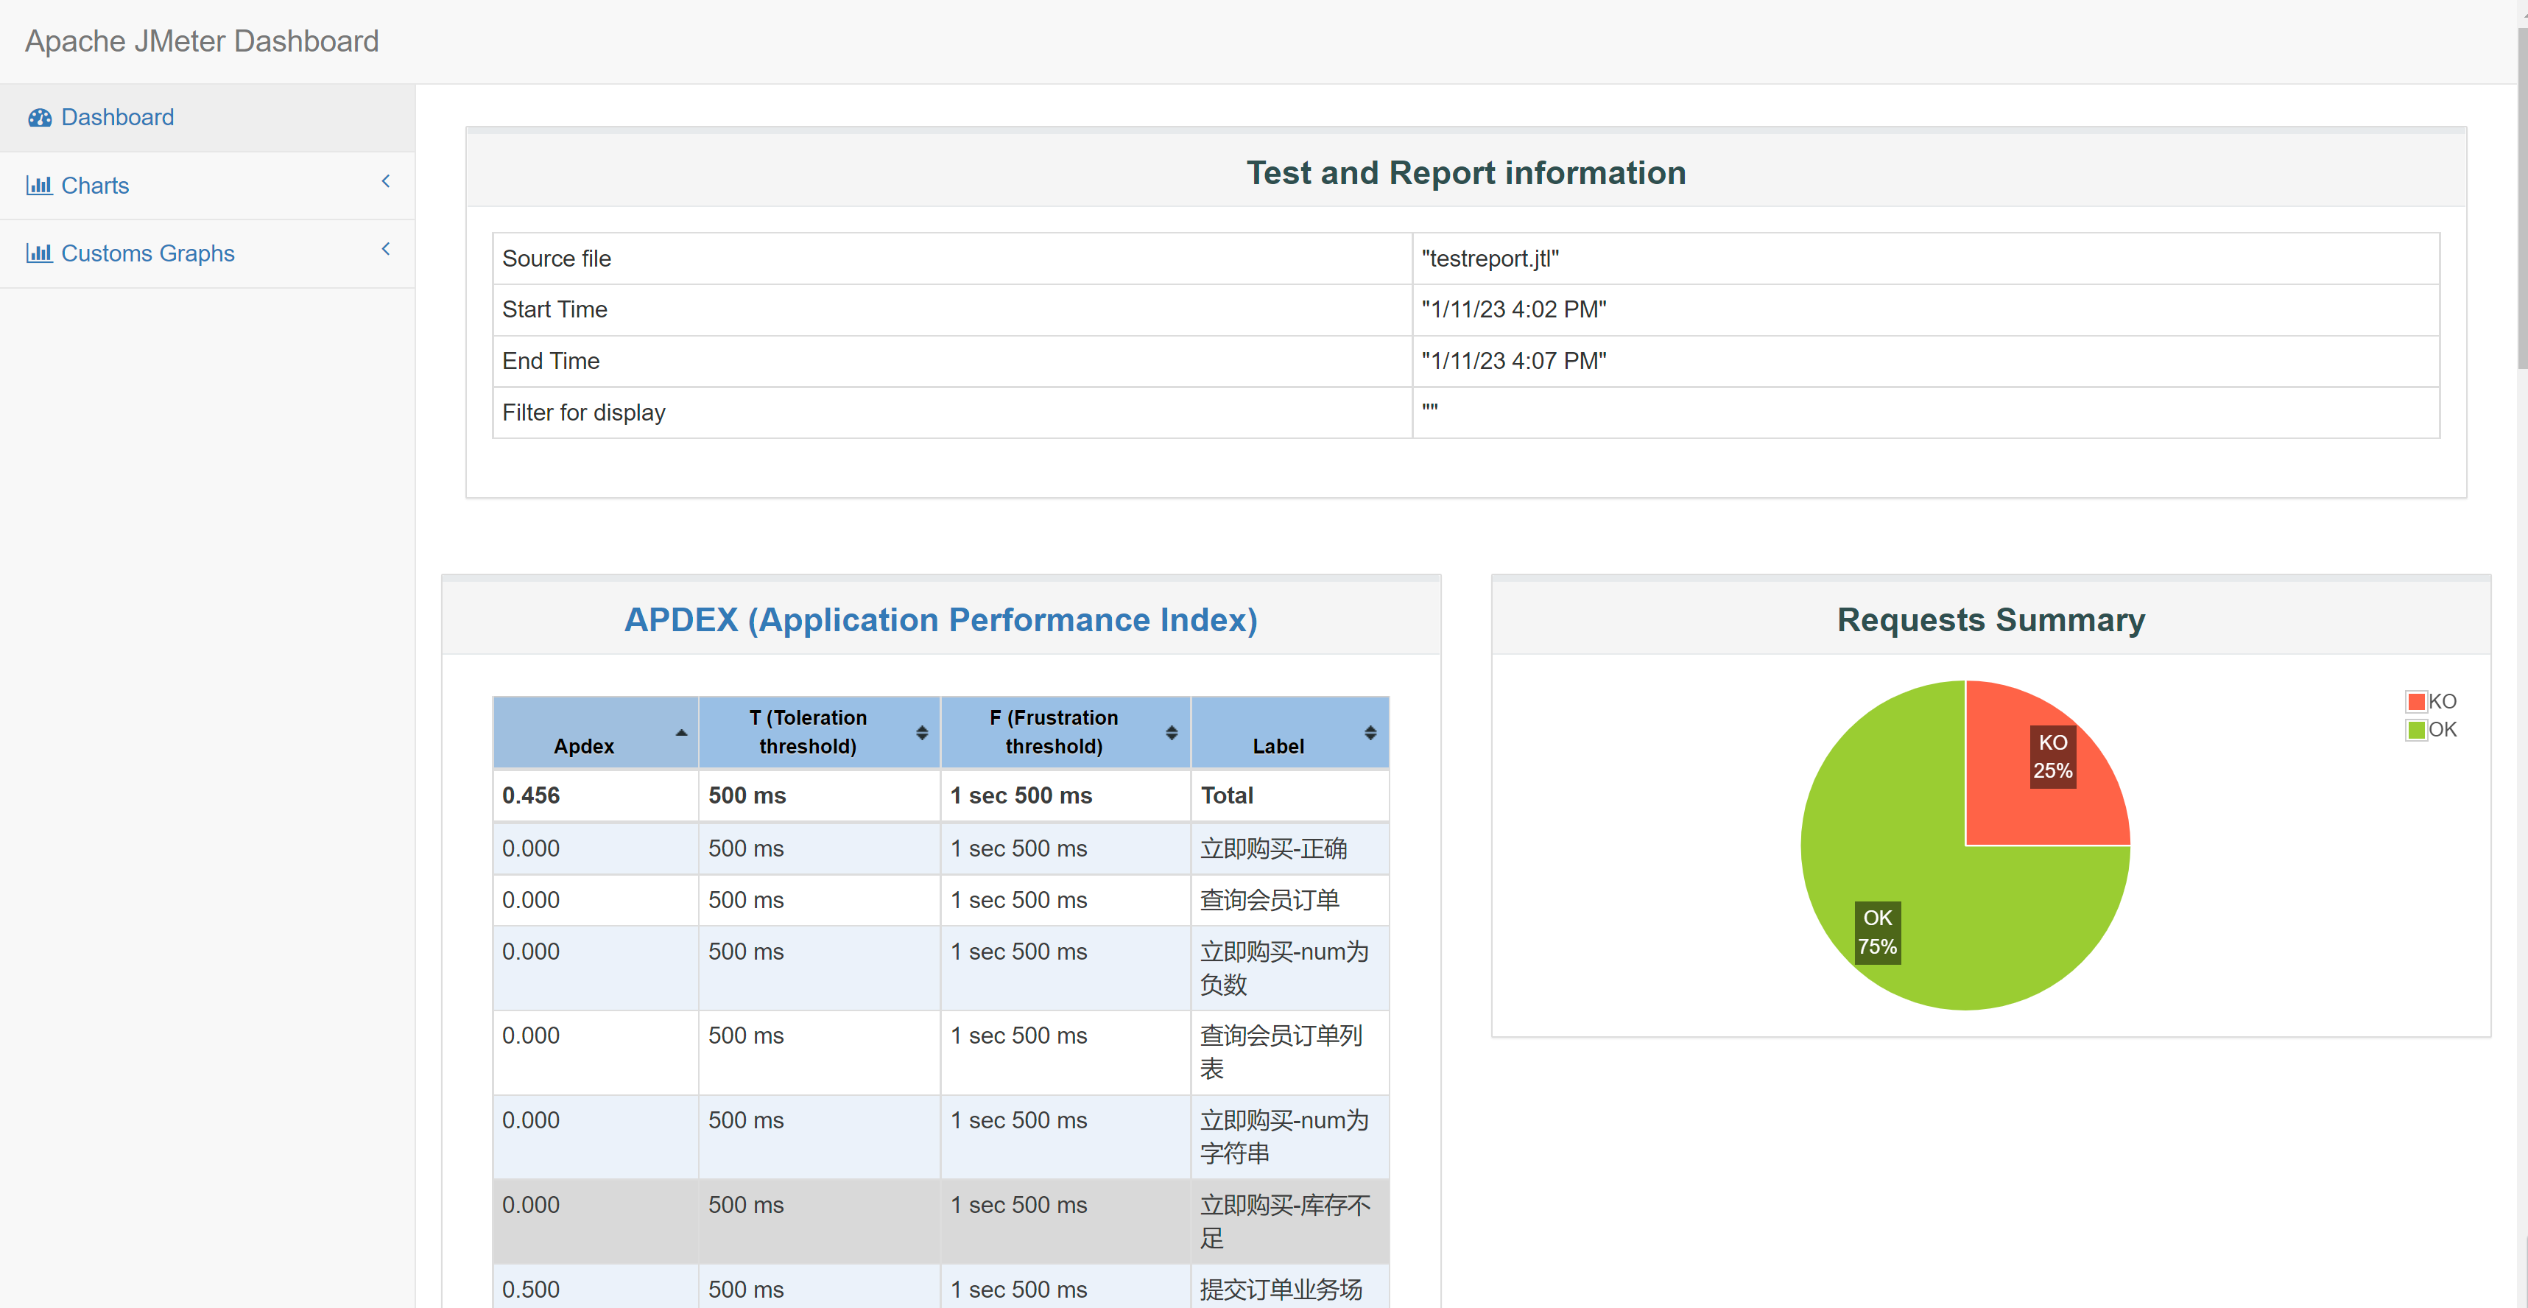The width and height of the screenshot is (2528, 1308).
Task: Click the Charts bar-graph icon
Action: point(39,186)
